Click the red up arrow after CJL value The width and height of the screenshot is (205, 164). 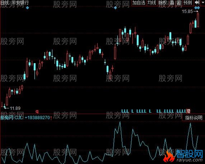click(x=51, y=118)
